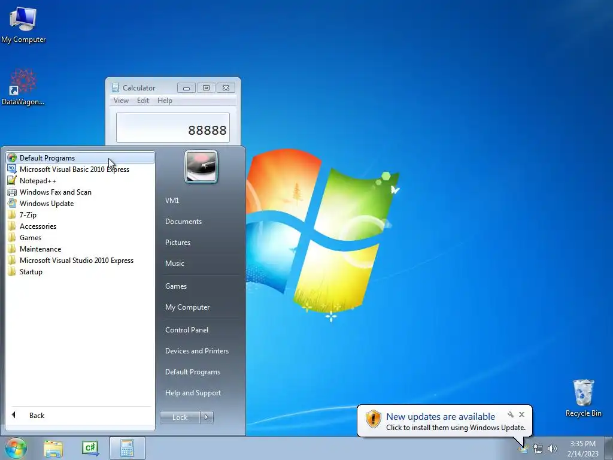Image resolution: width=613 pixels, height=460 pixels.
Task: Click the Calculator display showing 88888
Action: [173, 128]
